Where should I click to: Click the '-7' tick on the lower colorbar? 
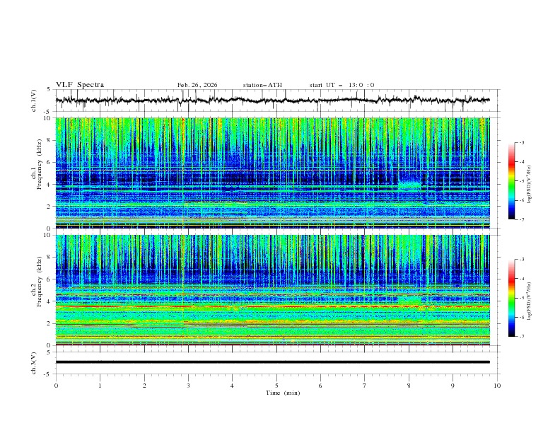coord(521,336)
